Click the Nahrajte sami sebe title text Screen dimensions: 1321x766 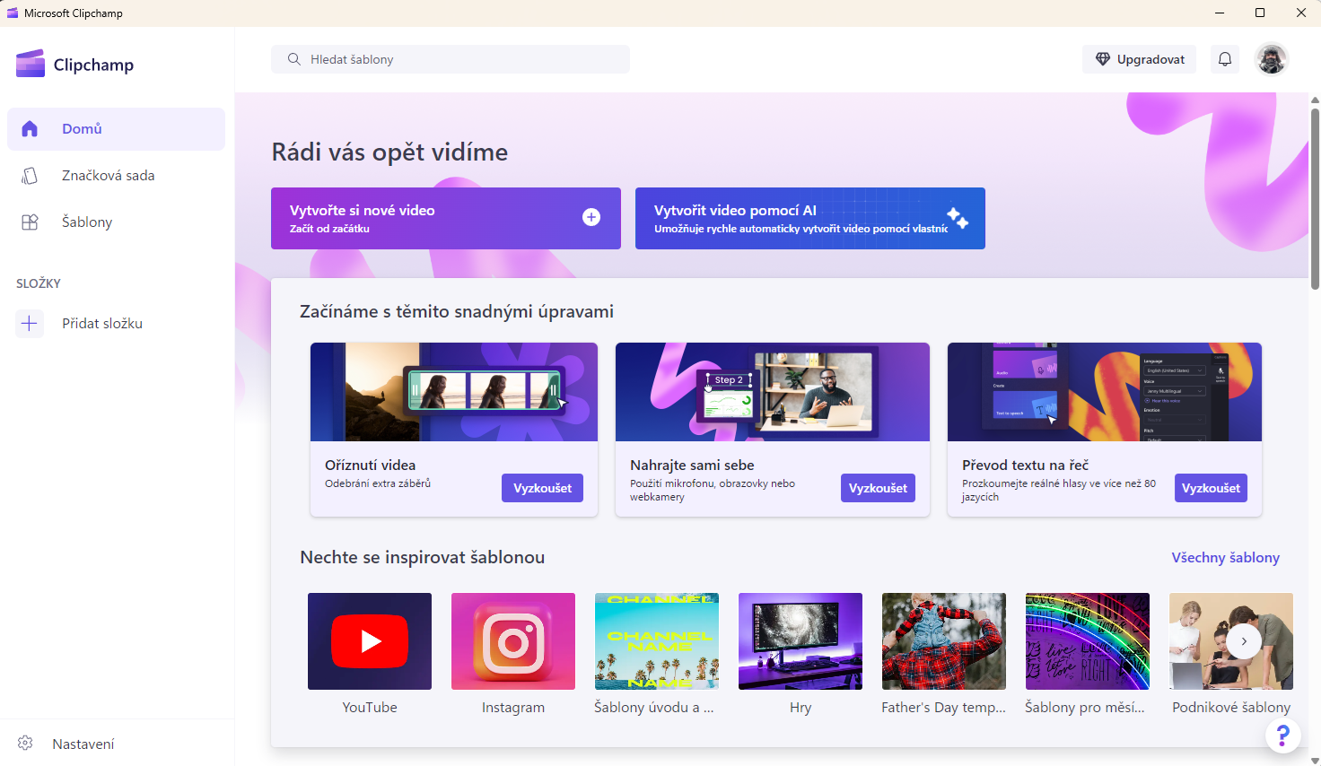pos(692,466)
